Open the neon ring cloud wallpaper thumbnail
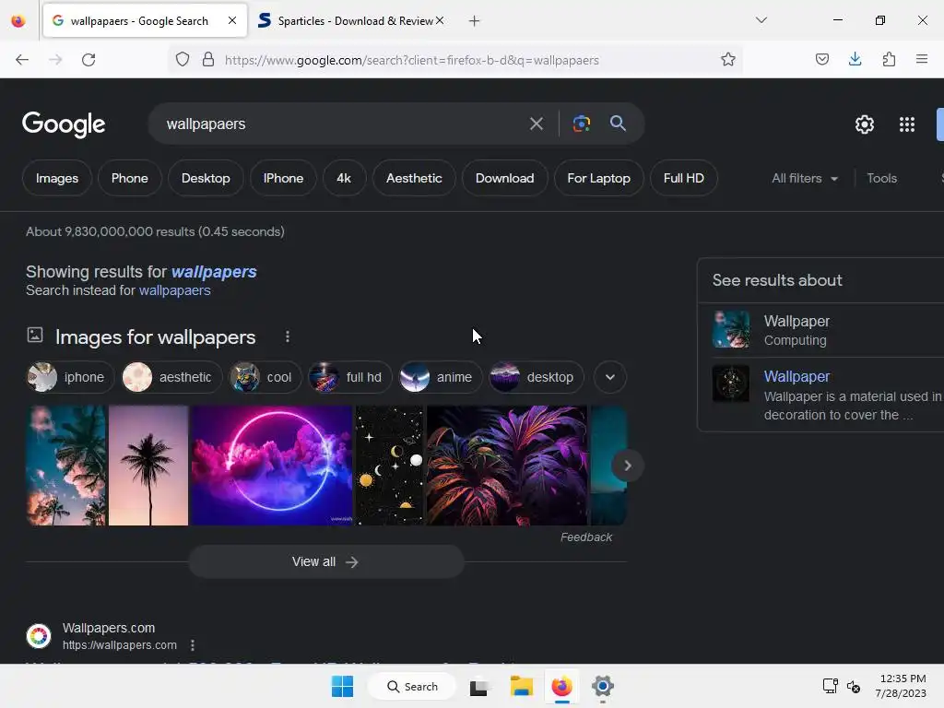The image size is (944, 708). coord(272,466)
